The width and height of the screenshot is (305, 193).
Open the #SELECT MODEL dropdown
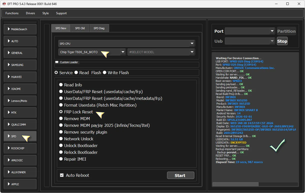[192, 52]
